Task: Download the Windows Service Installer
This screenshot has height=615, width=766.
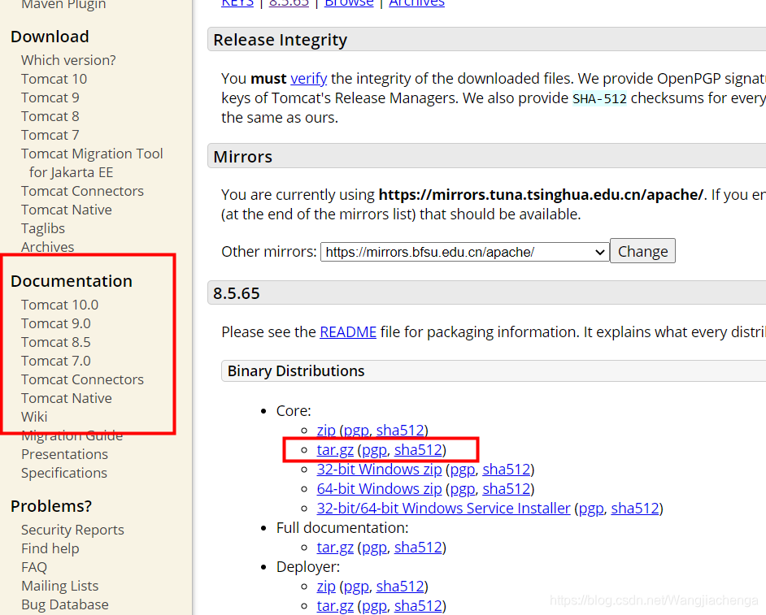Action: (x=443, y=508)
